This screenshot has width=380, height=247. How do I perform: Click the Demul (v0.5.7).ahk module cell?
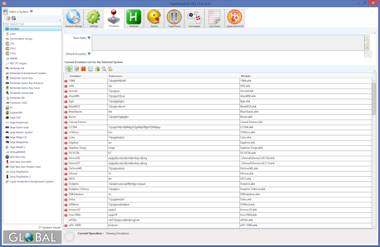305,163
